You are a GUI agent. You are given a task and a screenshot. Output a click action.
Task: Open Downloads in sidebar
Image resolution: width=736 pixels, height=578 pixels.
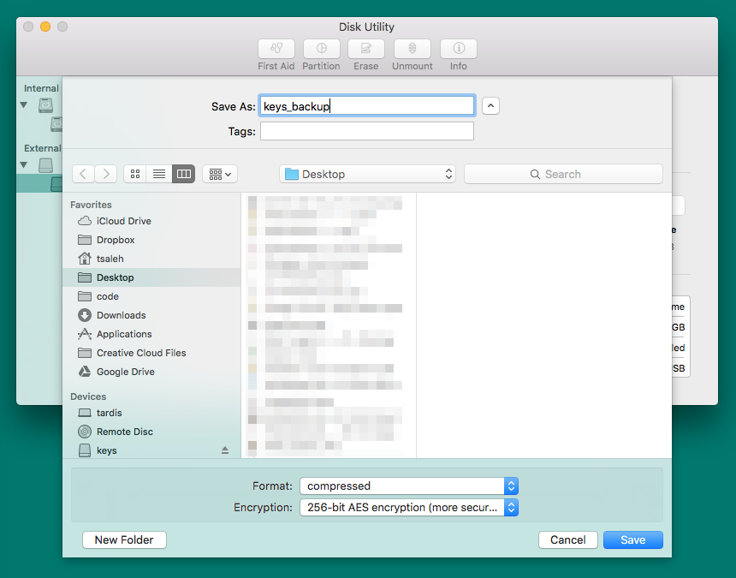point(151,315)
